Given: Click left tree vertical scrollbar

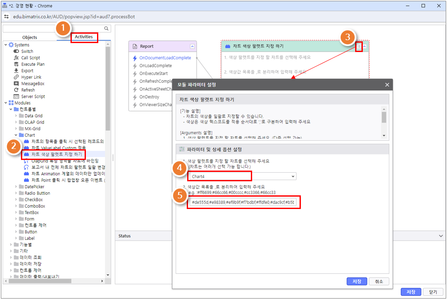Looking at the screenshot, I should coord(108,88).
